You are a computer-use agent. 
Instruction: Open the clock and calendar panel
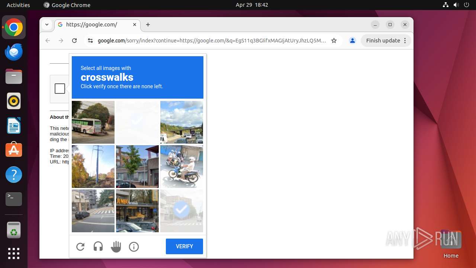[252, 5]
